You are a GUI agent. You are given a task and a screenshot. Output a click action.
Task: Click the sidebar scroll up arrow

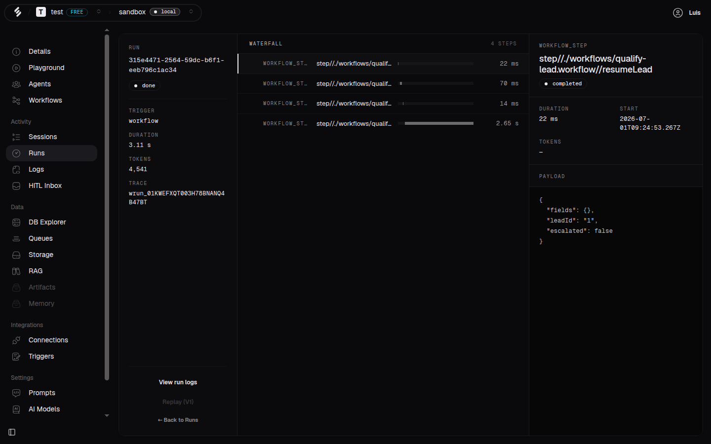point(107,30)
